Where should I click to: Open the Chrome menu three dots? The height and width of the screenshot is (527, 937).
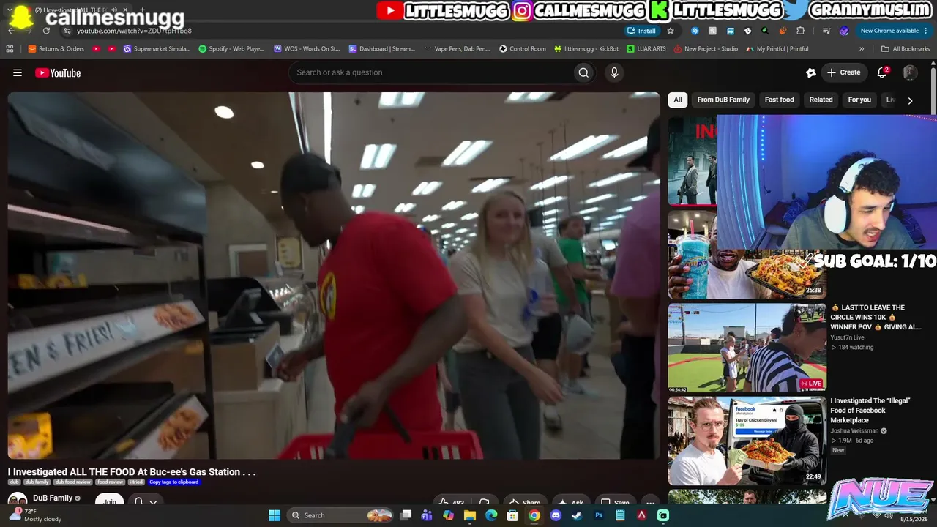pyautogui.click(x=927, y=31)
